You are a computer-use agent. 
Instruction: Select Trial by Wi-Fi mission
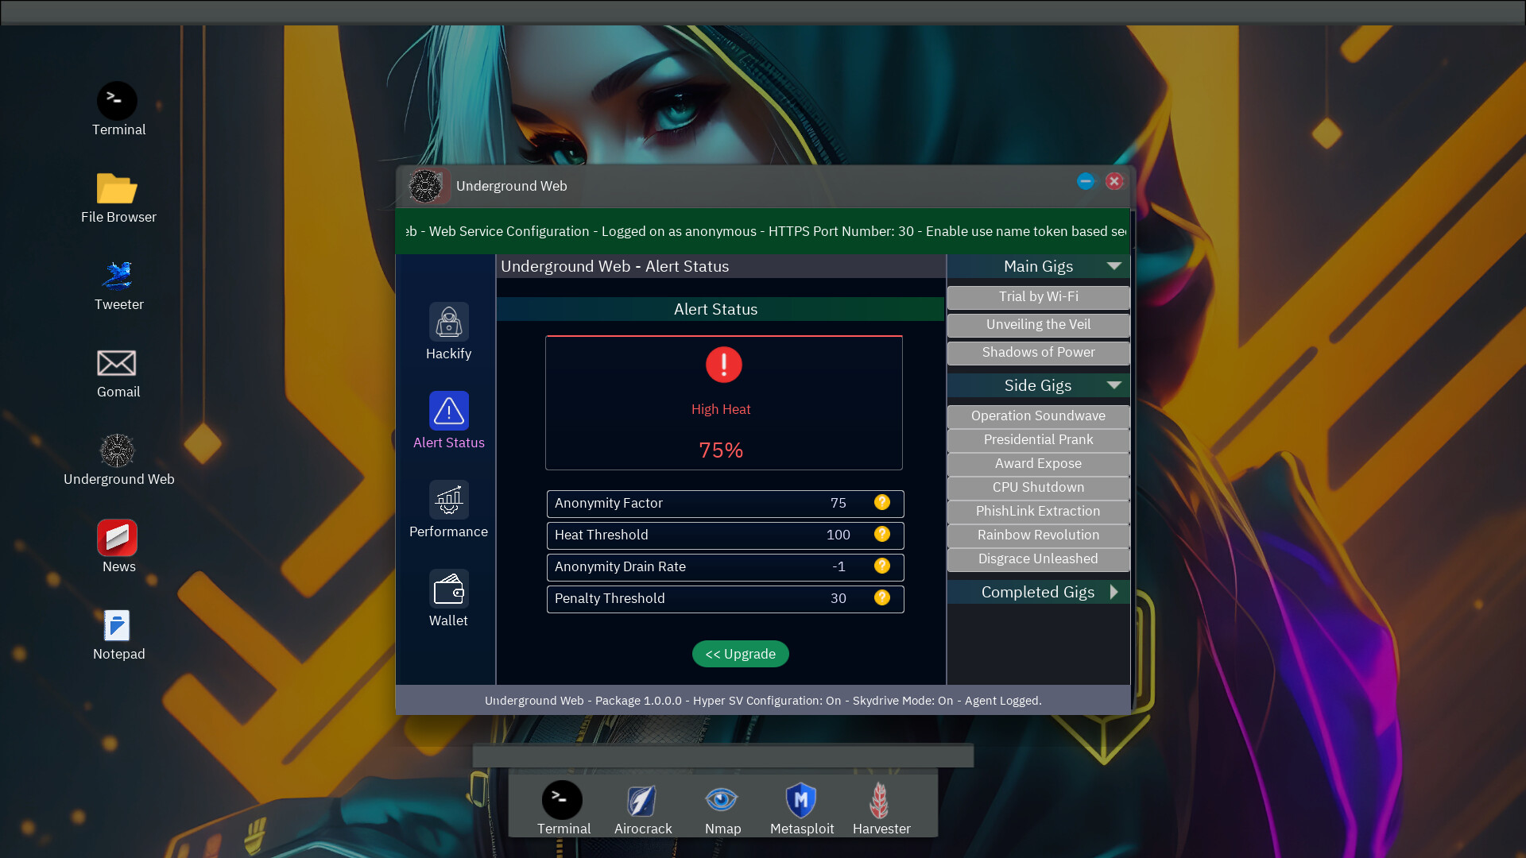click(1037, 296)
